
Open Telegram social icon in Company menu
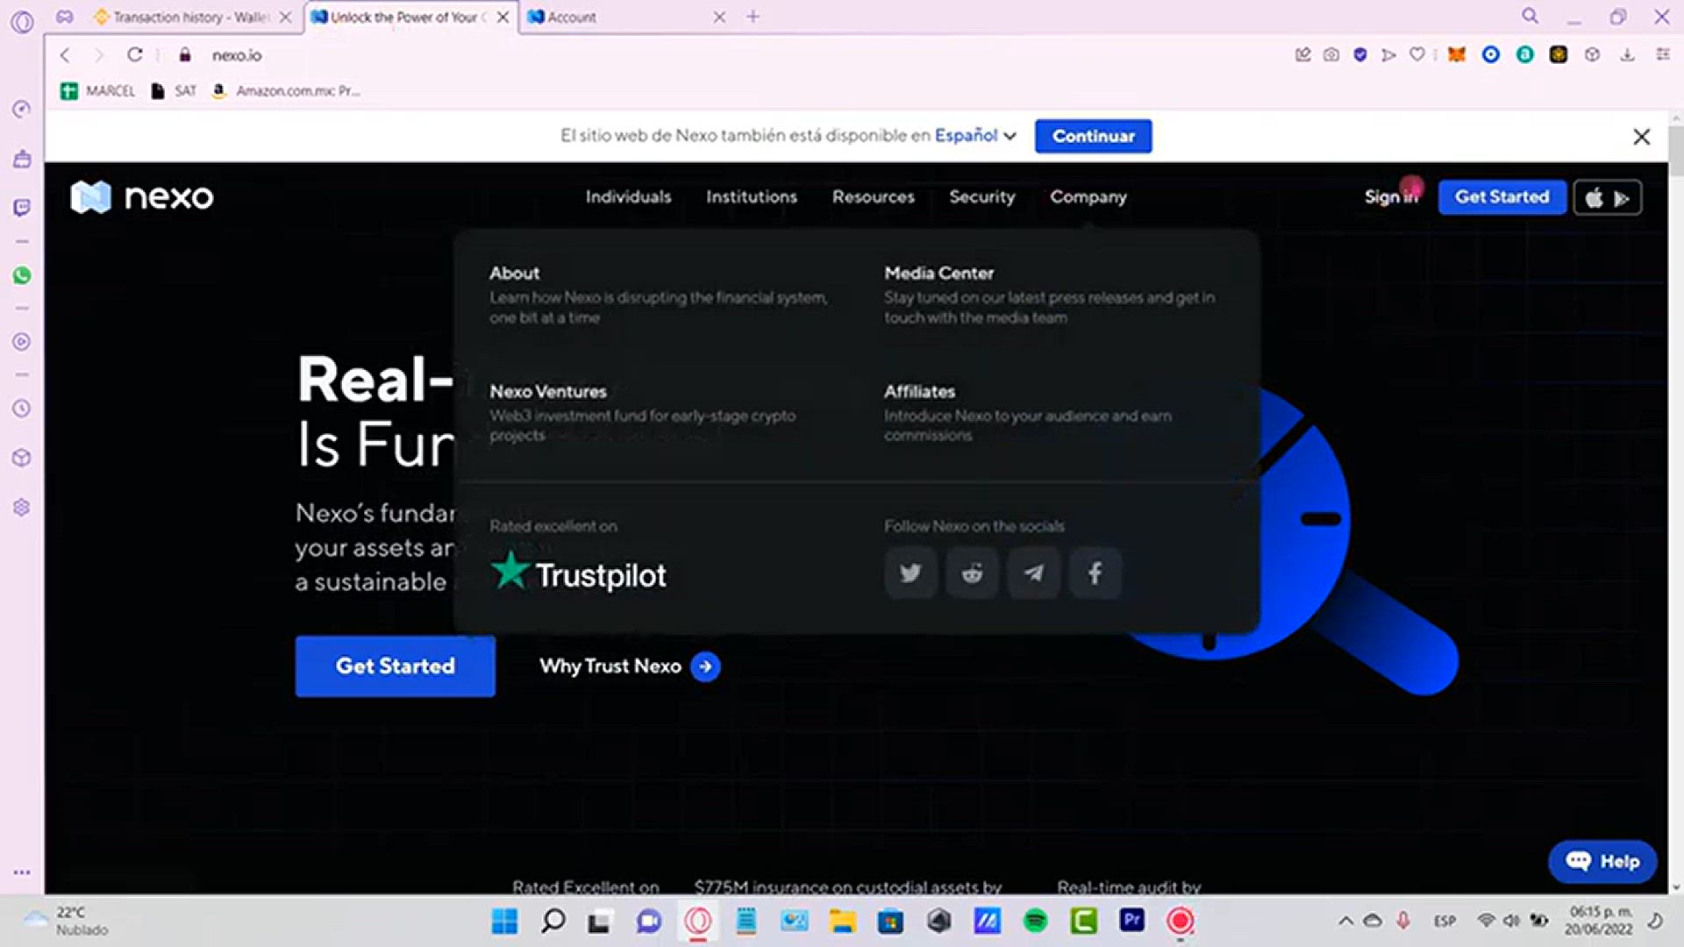[1034, 573]
